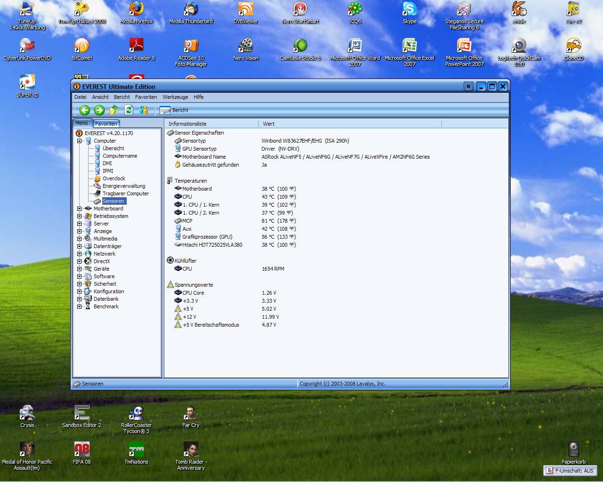603x482 pixels.
Task: Click the Refresh icon in EVEREST toolbar
Action: 129,110
